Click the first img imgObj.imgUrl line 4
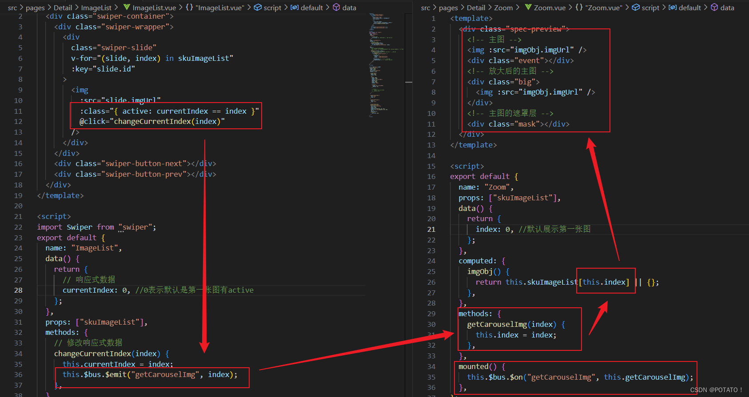Viewport: 749px width, 397px height. tap(527, 50)
